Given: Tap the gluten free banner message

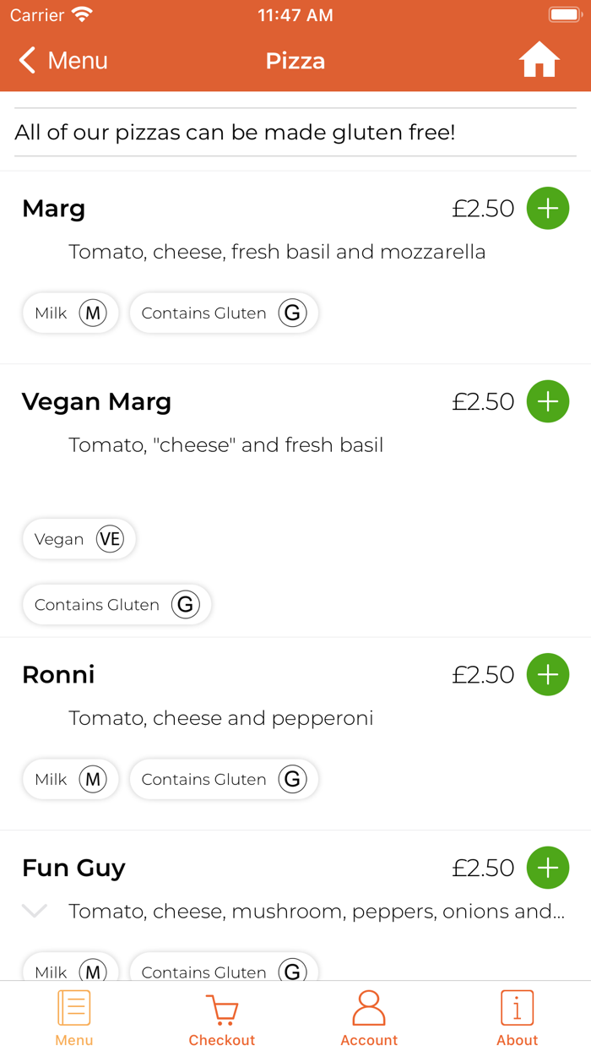Looking at the screenshot, I should point(236,133).
